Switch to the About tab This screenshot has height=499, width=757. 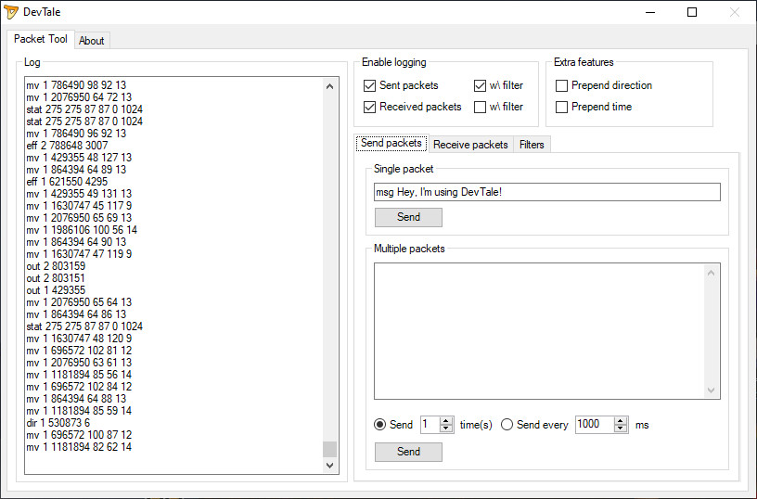[x=91, y=41]
